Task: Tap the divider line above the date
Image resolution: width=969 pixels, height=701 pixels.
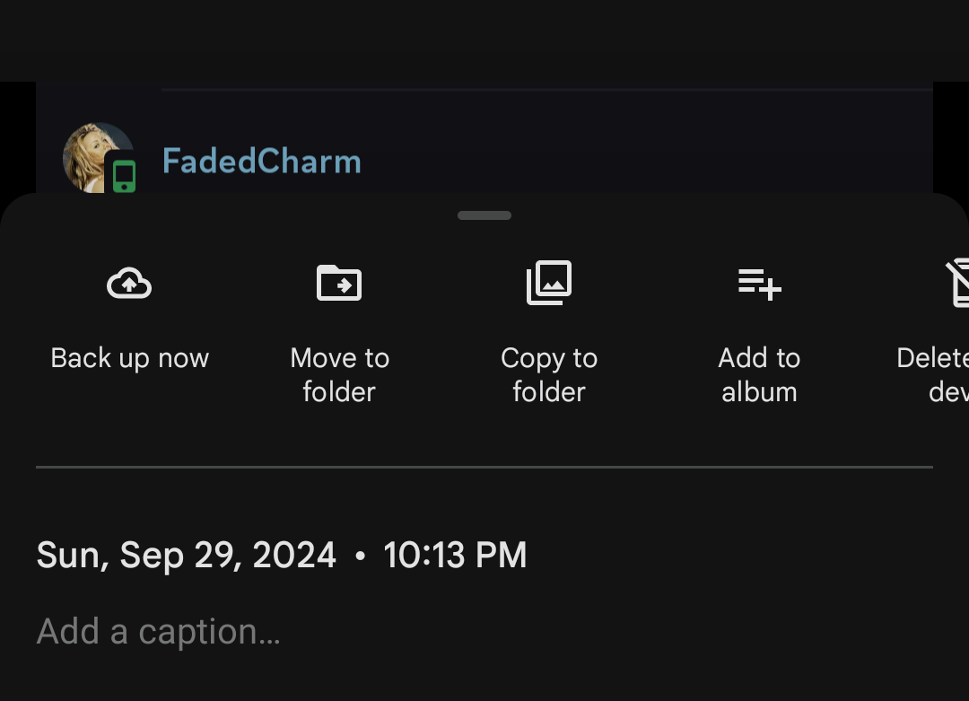Action: click(x=484, y=467)
